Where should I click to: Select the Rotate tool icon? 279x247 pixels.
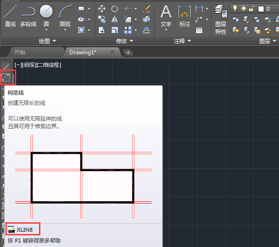pyautogui.click(x=115, y=9)
